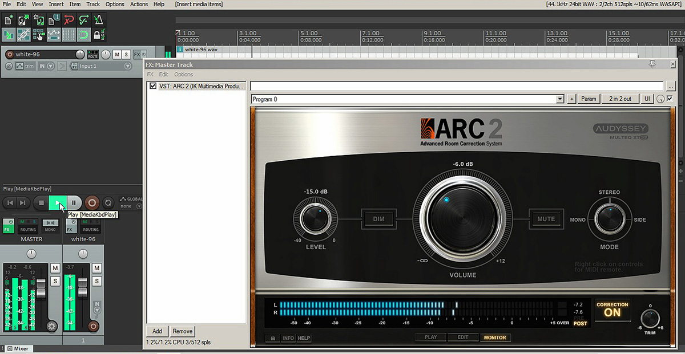This screenshot has height=354, width=685.
Task: Toggle the CORRECTION ON switch
Action: (613, 310)
